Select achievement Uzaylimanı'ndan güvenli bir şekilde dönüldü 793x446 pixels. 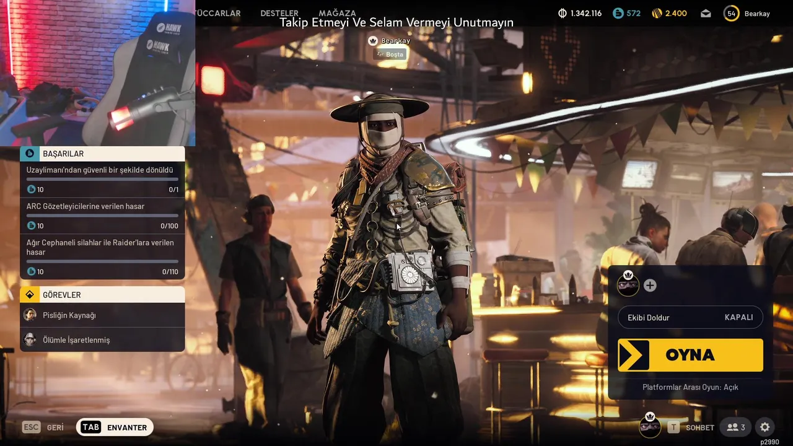pos(100,170)
